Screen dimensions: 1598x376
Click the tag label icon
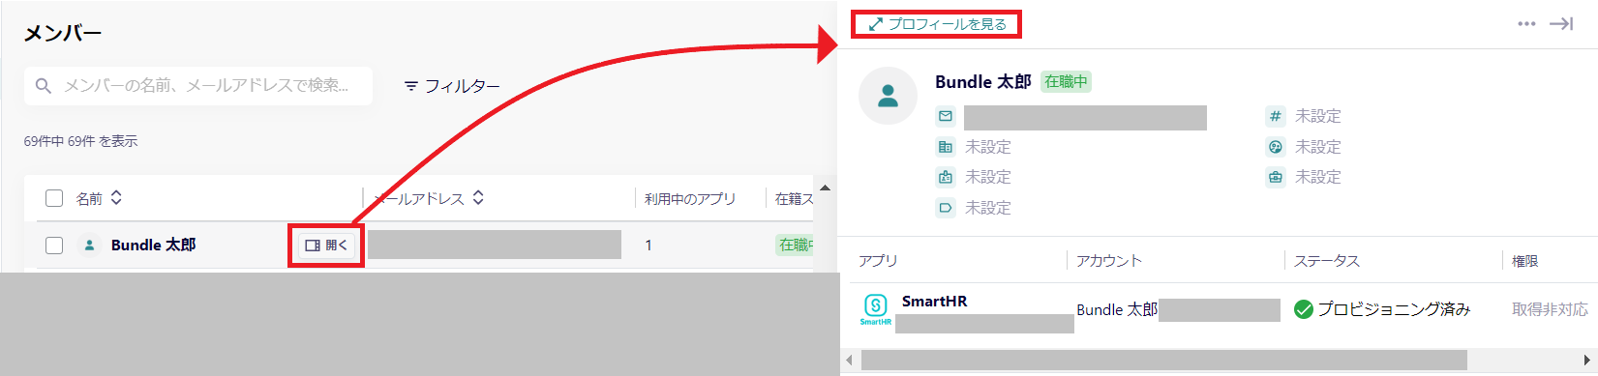click(x=946, y=208)
